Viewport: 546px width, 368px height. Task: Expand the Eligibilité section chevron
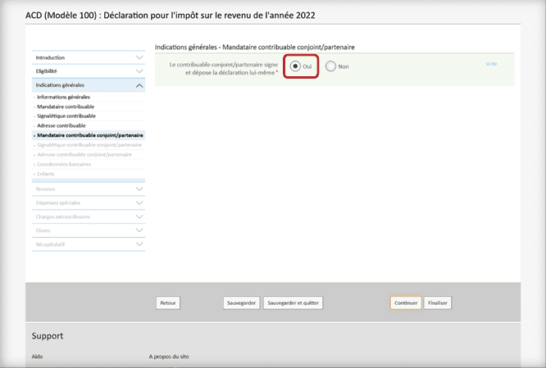coord(139,71)
